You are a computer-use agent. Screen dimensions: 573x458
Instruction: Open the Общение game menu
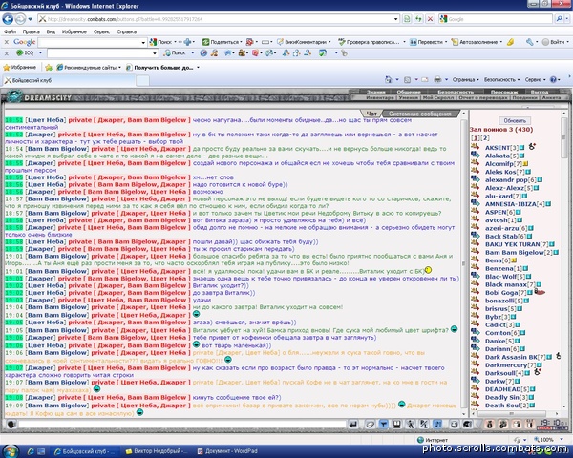[409, 92]
